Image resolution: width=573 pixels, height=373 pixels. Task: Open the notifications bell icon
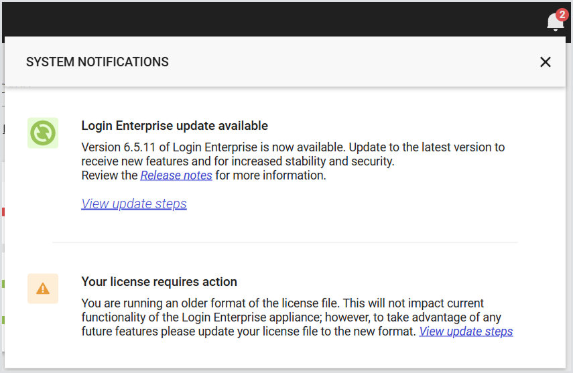click(x=555, y=22)
